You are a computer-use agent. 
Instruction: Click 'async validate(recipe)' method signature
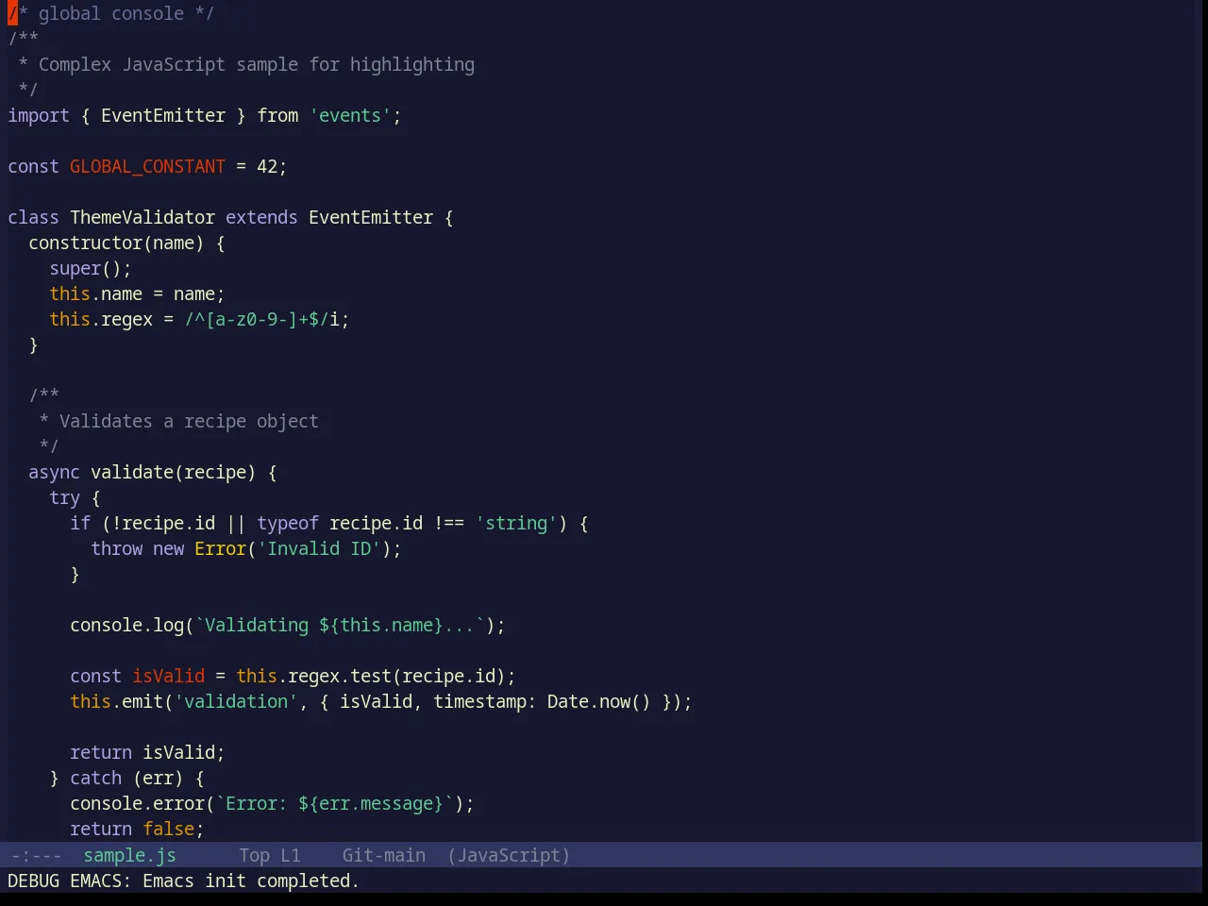143,472
